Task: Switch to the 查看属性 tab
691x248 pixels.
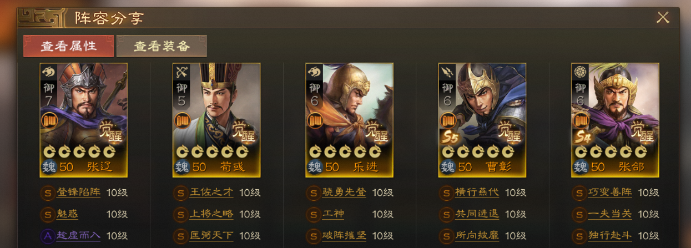Action: pyautogui.click(x=69, y=46)
